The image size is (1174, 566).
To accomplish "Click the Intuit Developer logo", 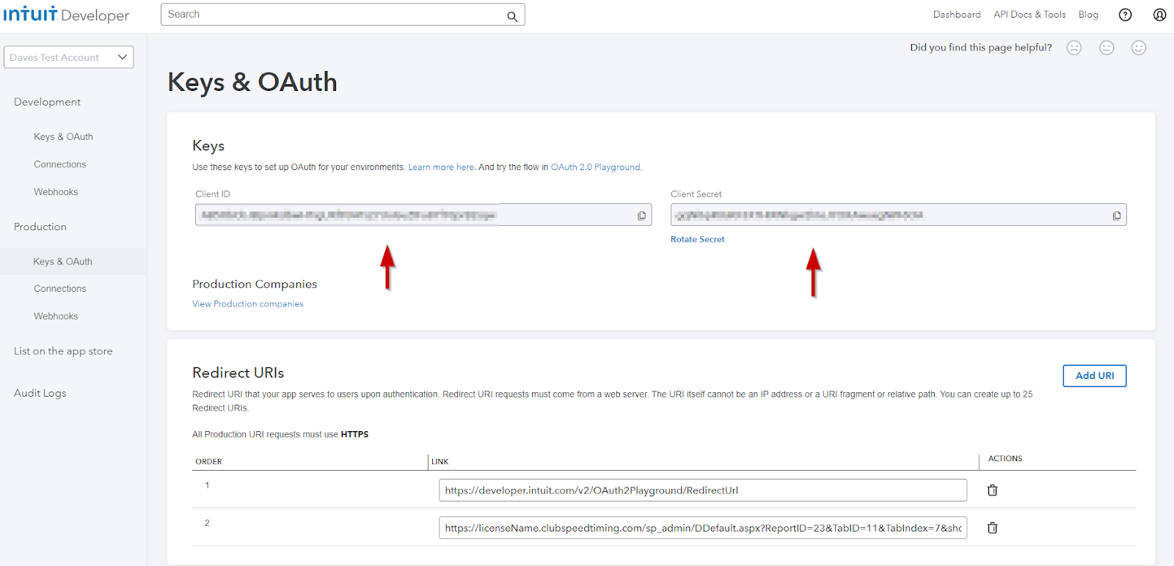I will point(66,15).
